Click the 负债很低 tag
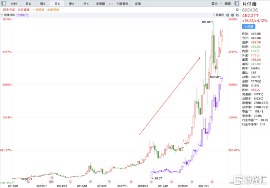 pyautogui.click(x=53, y=10)
